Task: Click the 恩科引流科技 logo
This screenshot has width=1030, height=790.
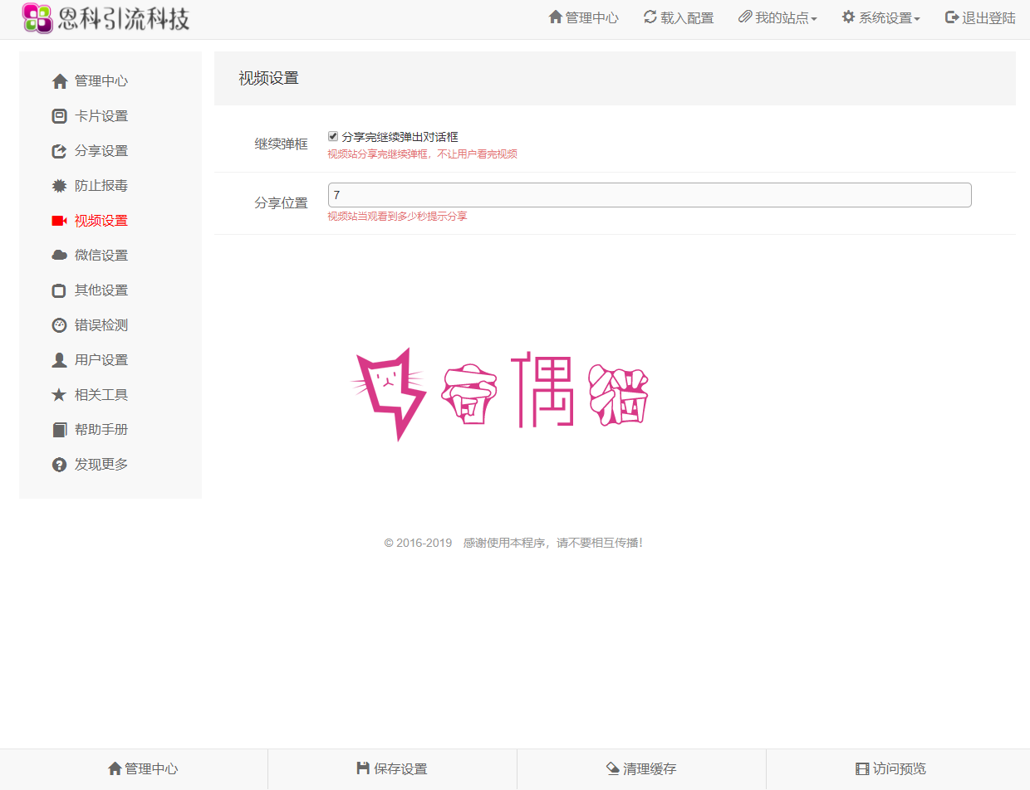Action: 106,18
